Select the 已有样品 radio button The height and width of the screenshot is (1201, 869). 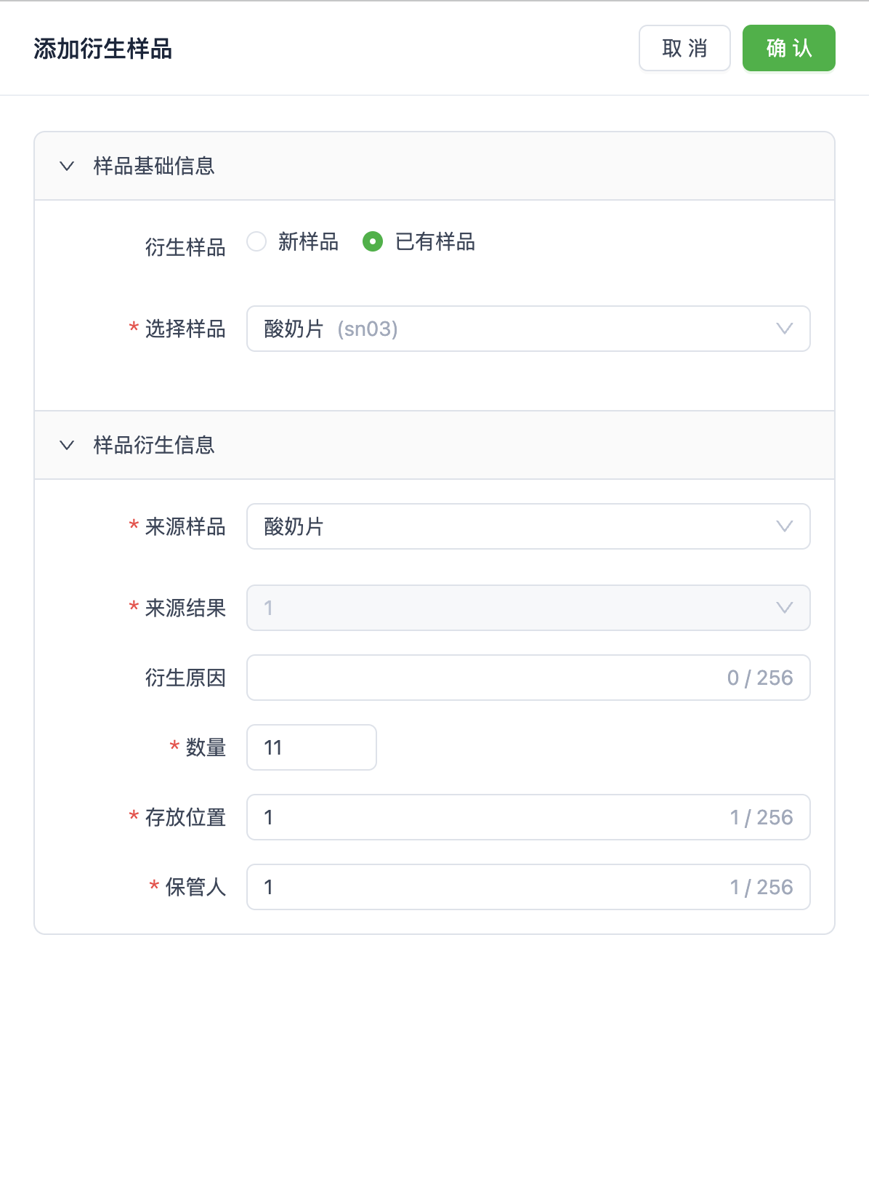pos(373,243)
